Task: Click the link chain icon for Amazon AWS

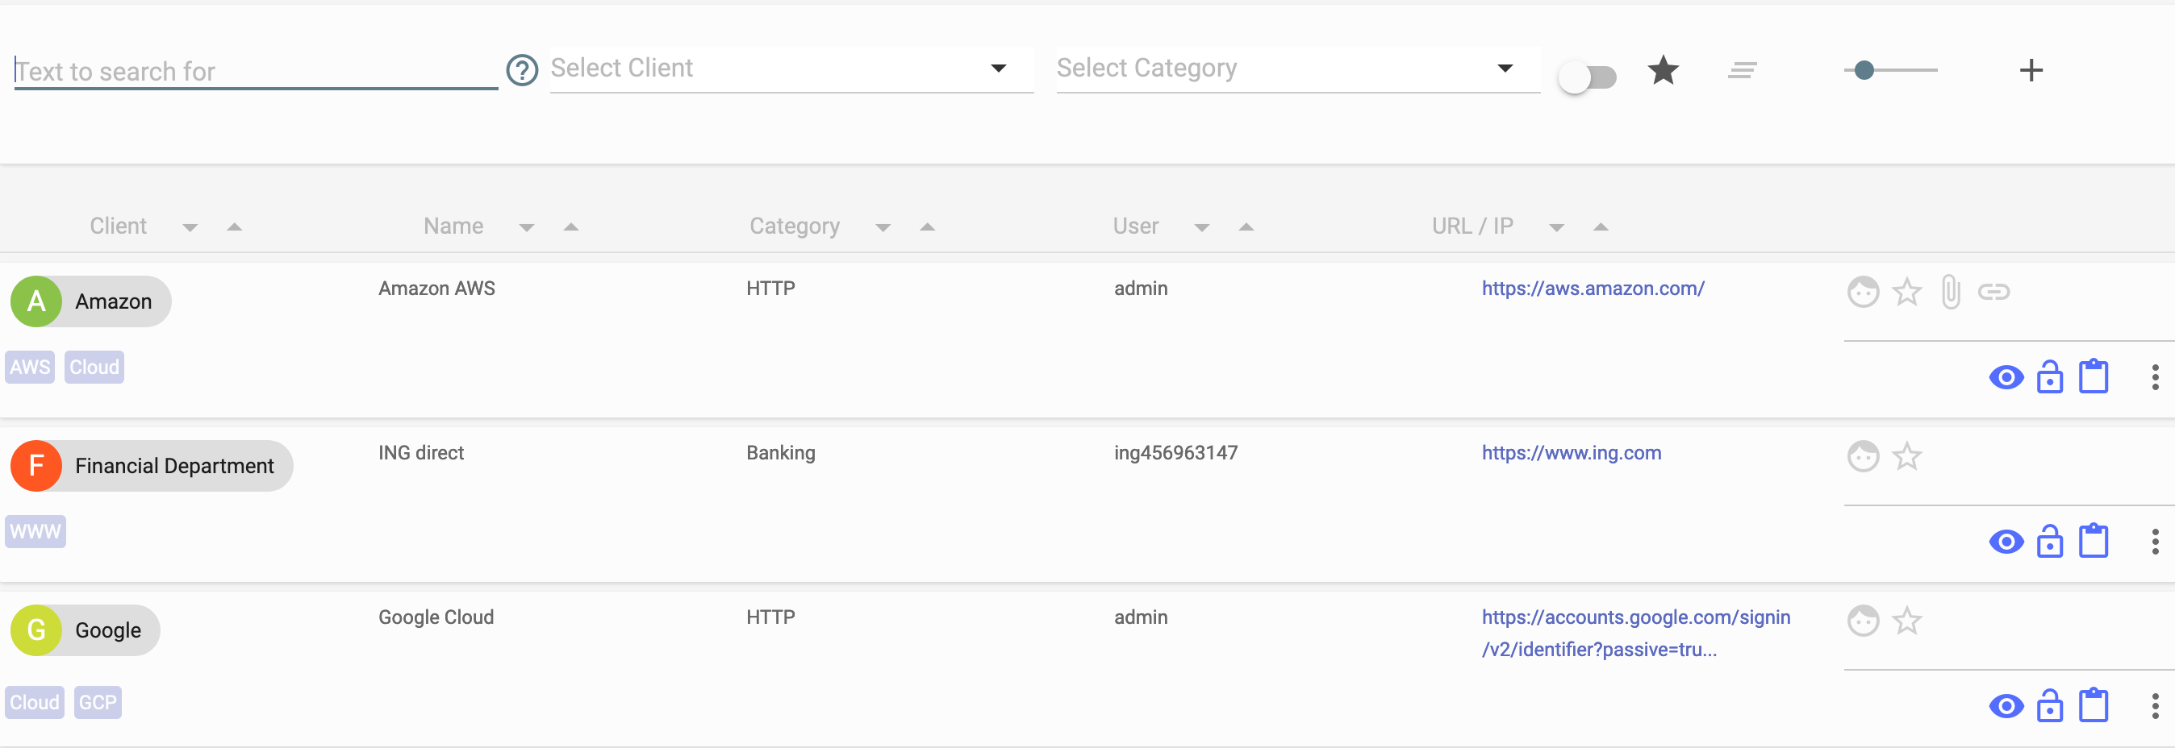Action: pyautogui.click(x=1993, y=292)
